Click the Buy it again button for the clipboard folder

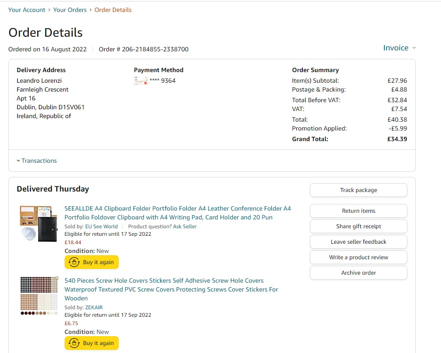[x=92, y=262]
